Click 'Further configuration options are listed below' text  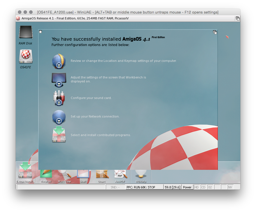tap(90, 45)
